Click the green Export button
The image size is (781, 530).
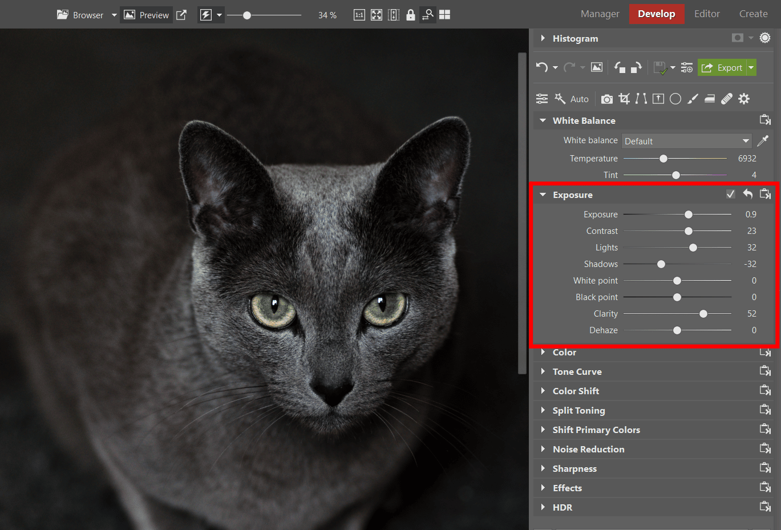click(722, 67)
